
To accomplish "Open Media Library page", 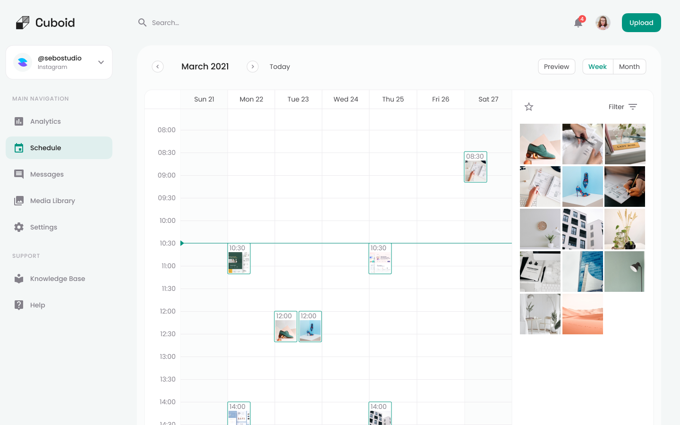I will click(52, 201).
